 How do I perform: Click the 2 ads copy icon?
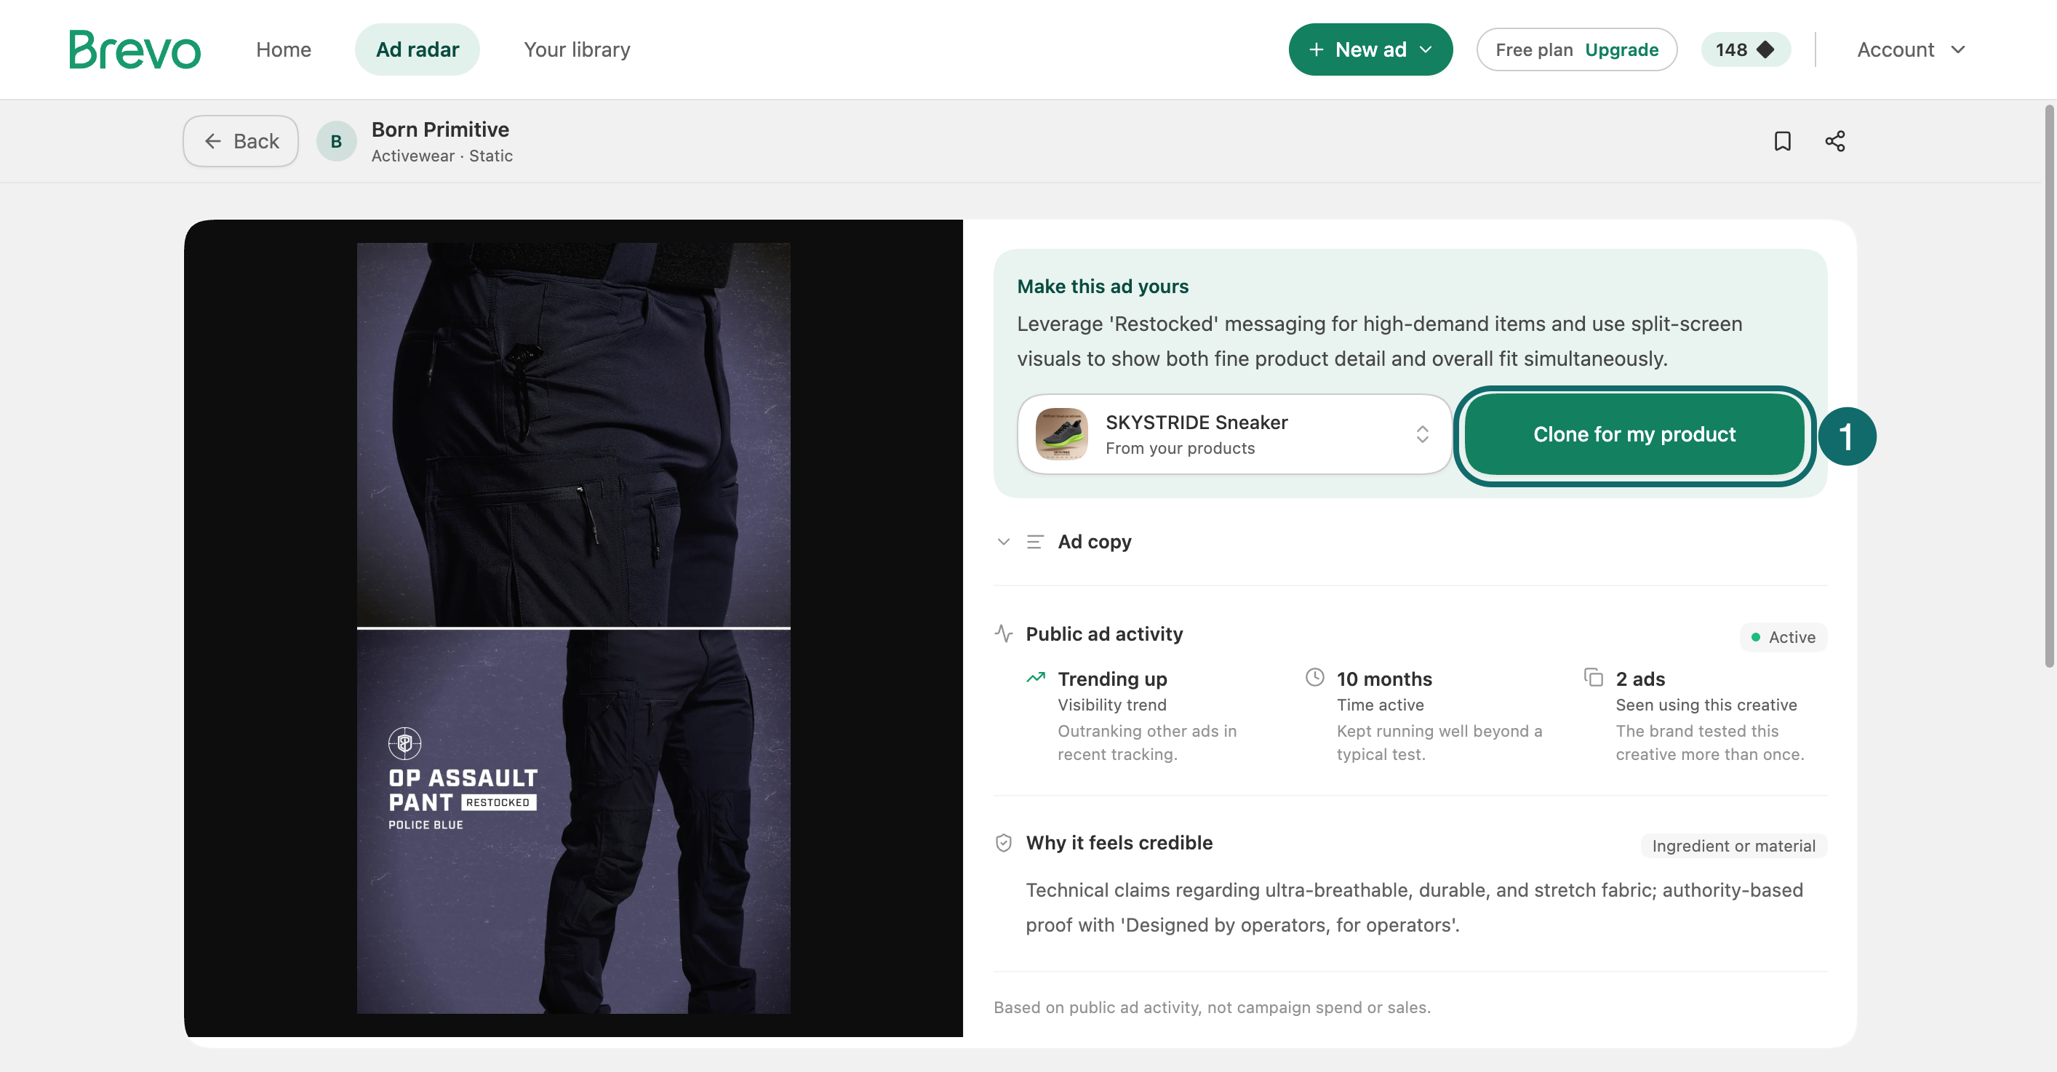(x=1594, y=678)
